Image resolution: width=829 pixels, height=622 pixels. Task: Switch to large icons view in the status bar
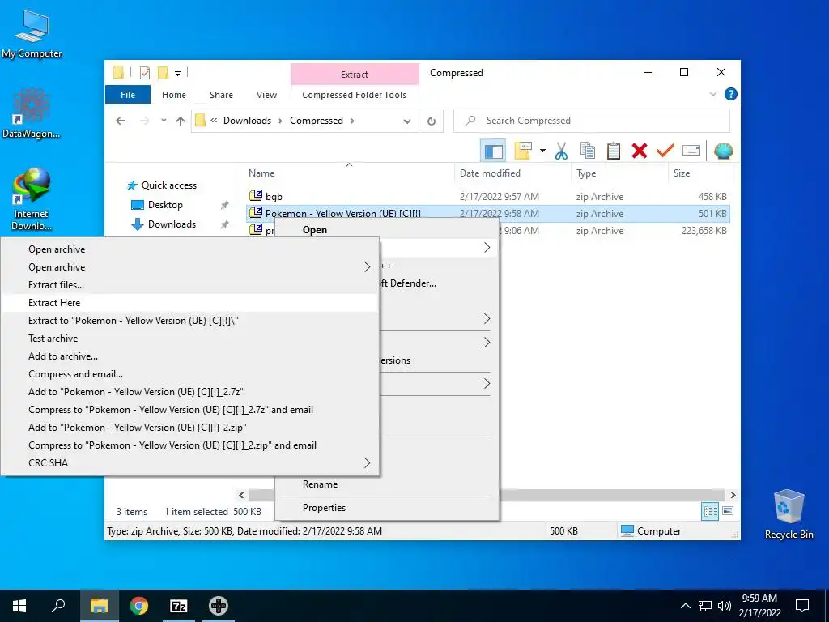(728, 511)
